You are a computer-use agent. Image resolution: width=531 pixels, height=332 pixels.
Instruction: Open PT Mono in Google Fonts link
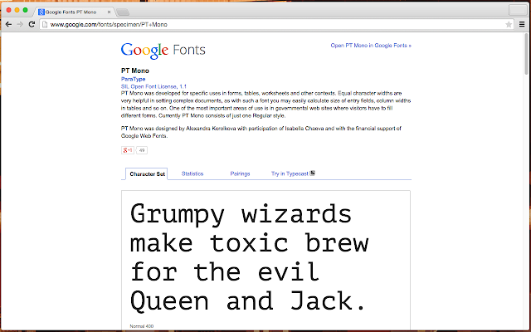tap(371, 46)
